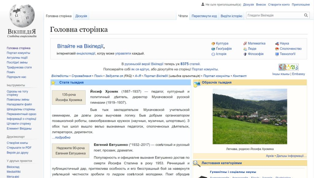Click the magnifying glass search icon
Viewport: 314px width, 178px height.
(306, 15)
